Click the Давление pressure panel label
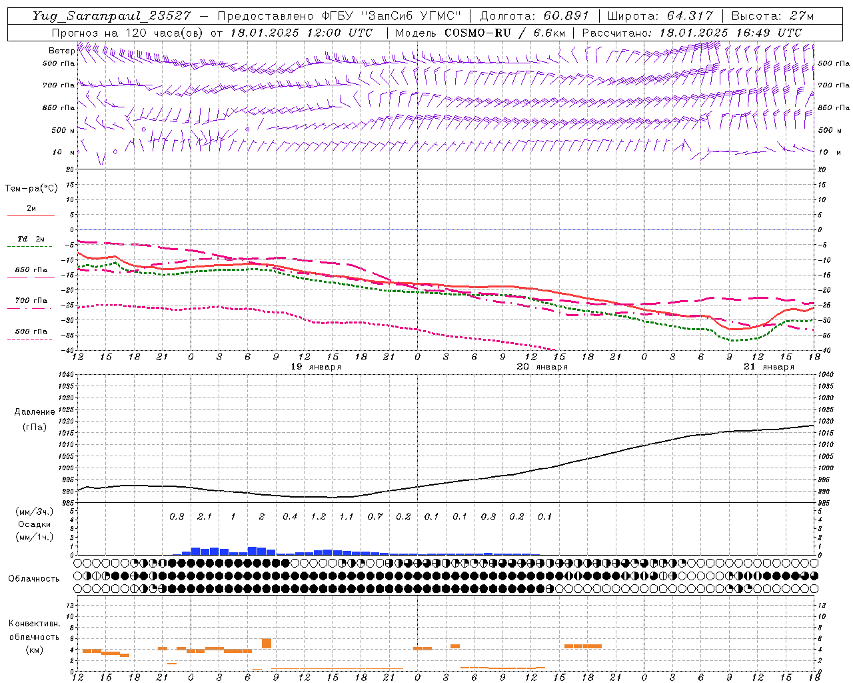This screenshot has height=683, width=853. [x=35, y=412]
